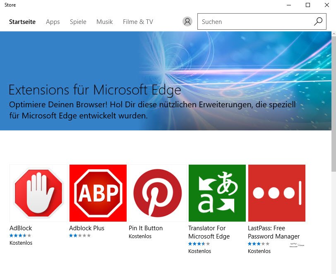Viewport: 336px width, 274px height.
Task: Click the Adblock Plus title text
Action: [x=87, y=228]
